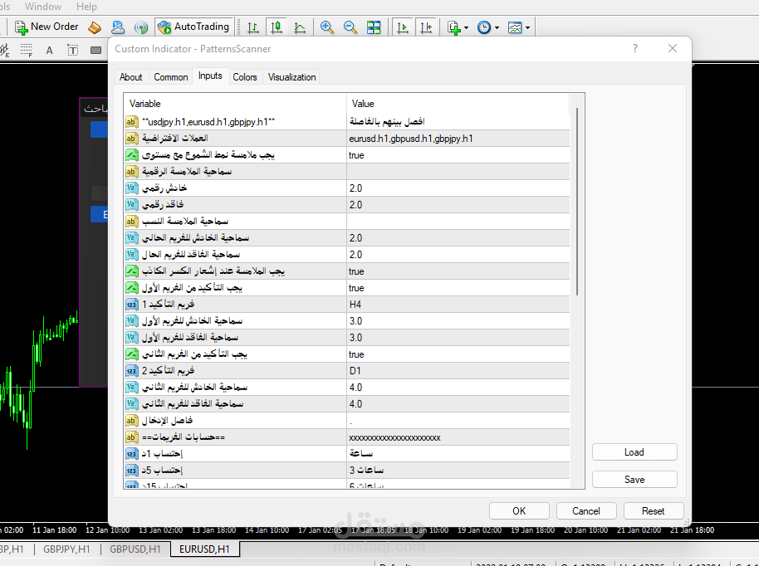759x566 pixels.
Task: Switch to GBPJPY,H1 chart tab
Action: (x=66, y=549)
